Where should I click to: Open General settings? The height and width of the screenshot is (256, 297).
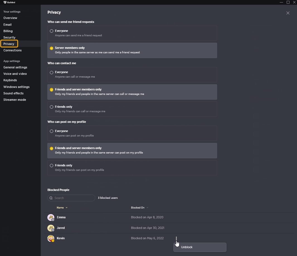pos(15,67)
